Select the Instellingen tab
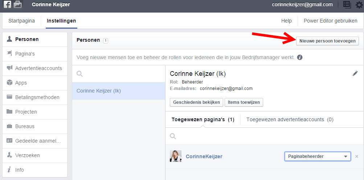Image resolution: width=364 pixels, height=180 pixels. [x=61, y=21]
